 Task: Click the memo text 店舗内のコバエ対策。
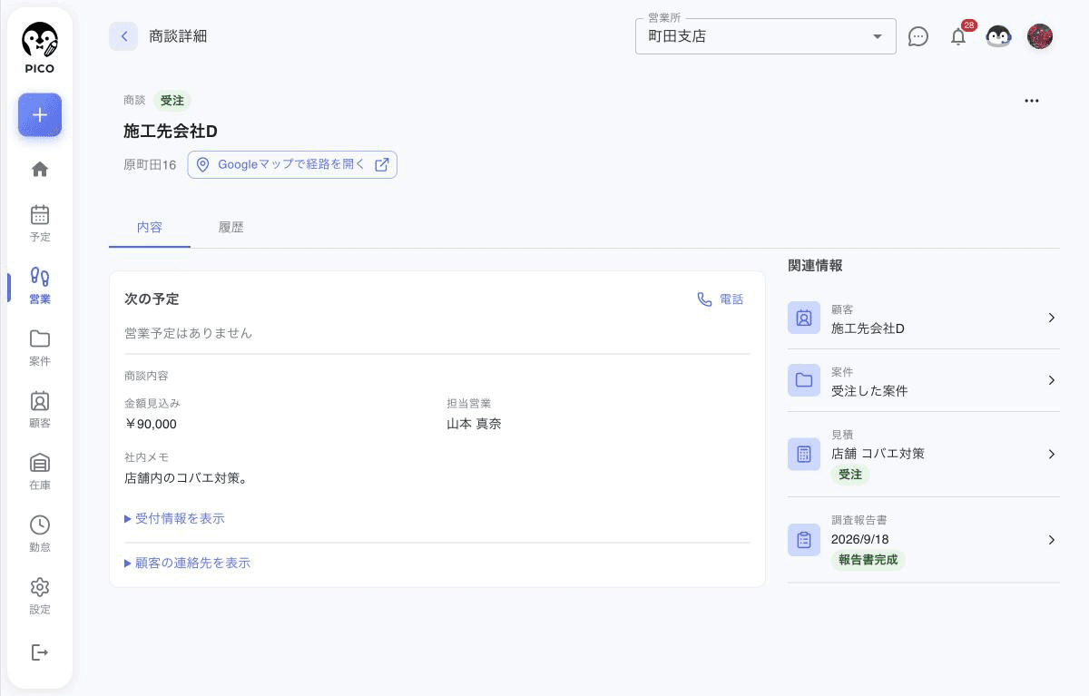tap(186, 478)
